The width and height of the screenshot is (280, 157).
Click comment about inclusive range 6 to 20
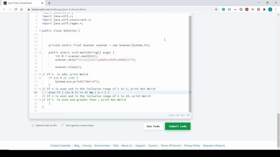96,96
